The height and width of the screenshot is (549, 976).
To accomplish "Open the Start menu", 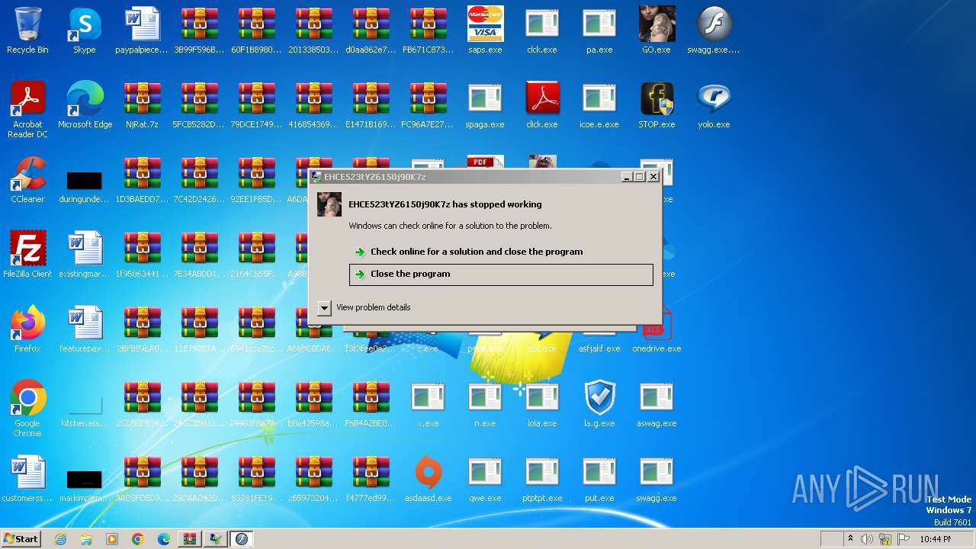I will [21, 538].
